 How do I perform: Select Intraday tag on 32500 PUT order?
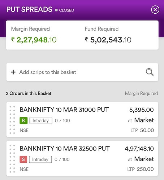coord(40,159)
